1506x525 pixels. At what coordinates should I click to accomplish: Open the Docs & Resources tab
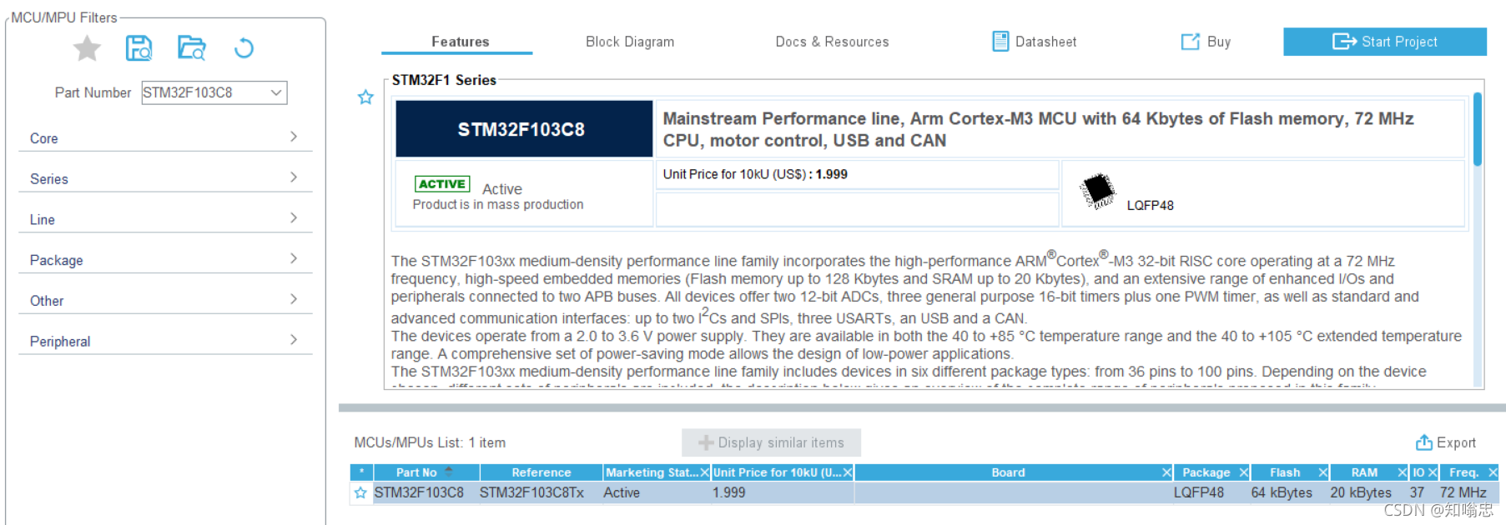832,42
